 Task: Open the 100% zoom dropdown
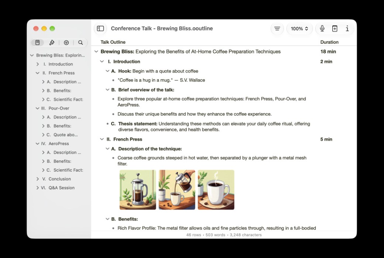point(299,29)
